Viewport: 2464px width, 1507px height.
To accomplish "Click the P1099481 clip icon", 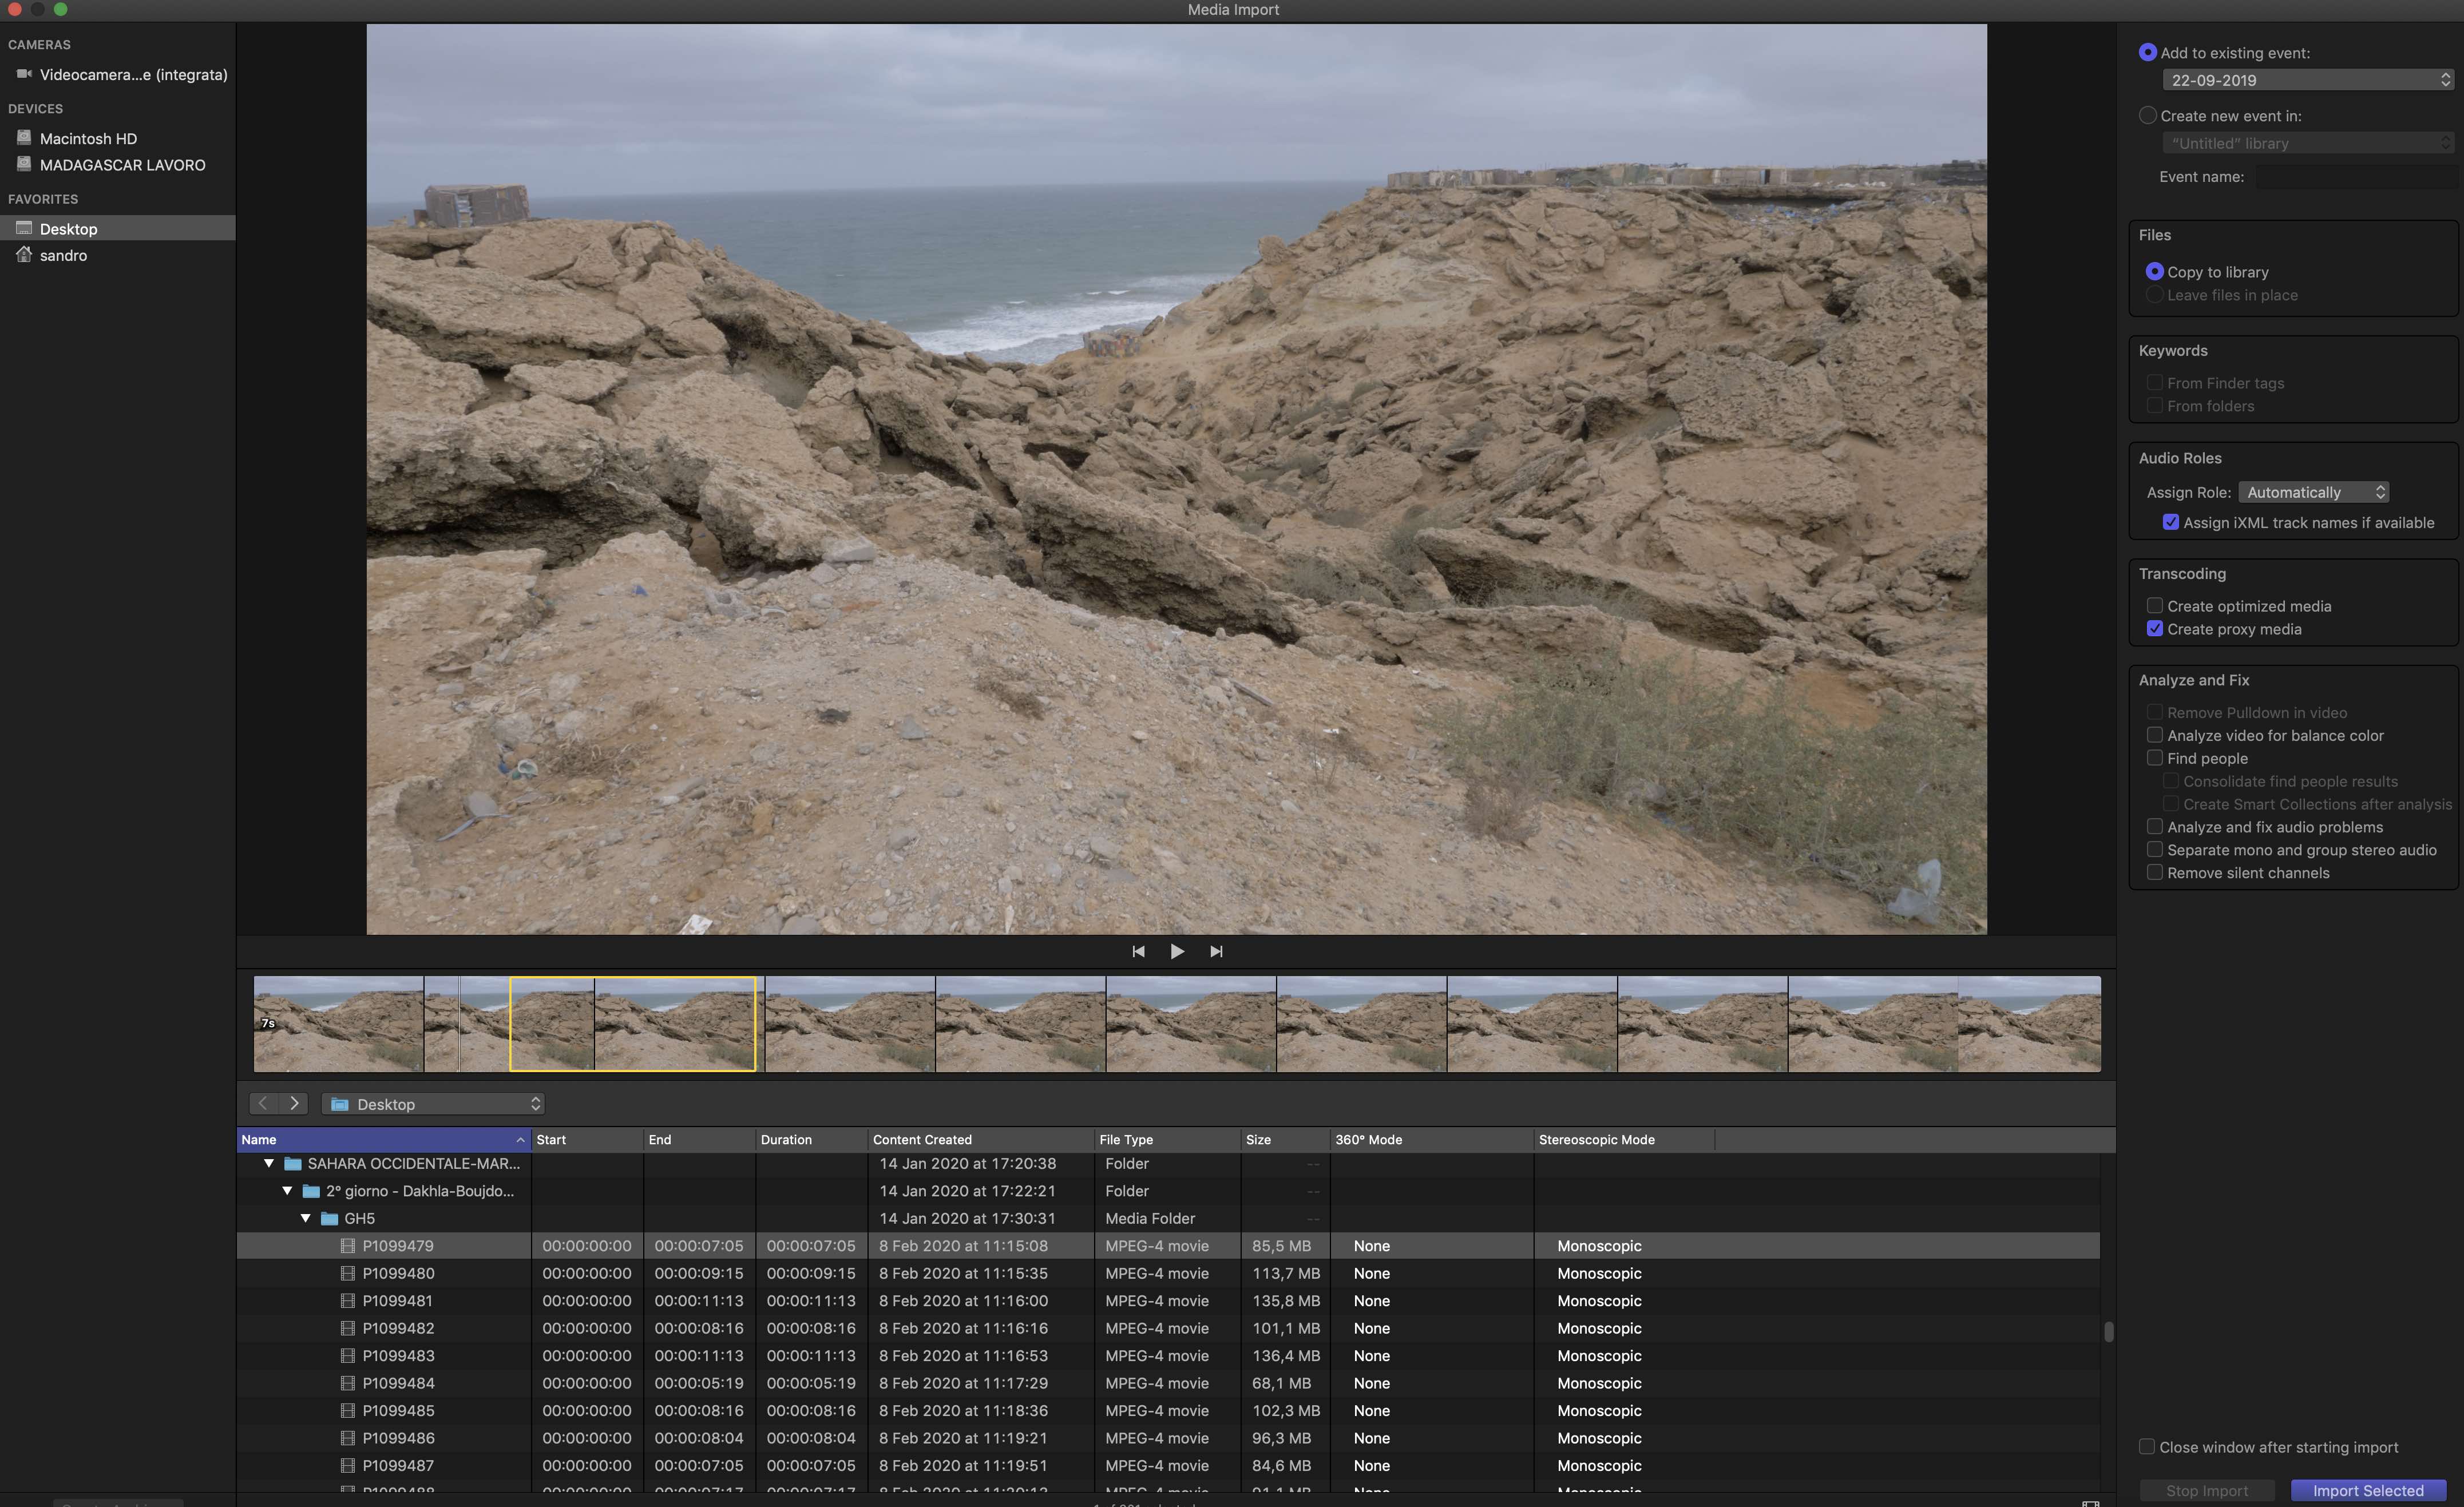I will [x=348, y=1300].
